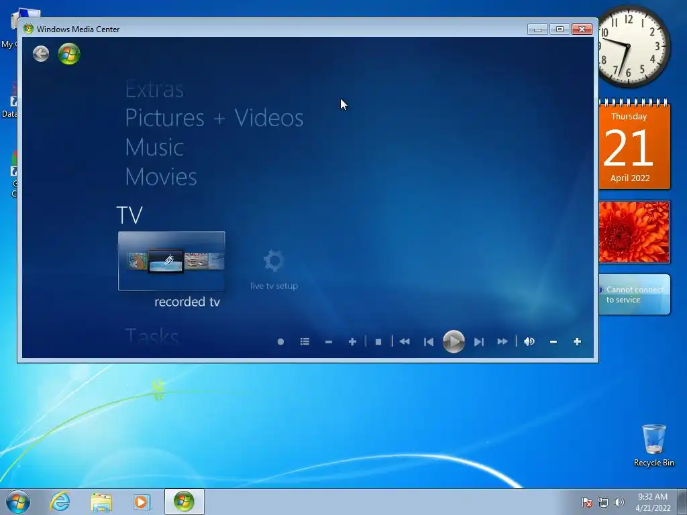Increase volume with the plus button
Screen dimensions: 687x515
coord(577,341)
